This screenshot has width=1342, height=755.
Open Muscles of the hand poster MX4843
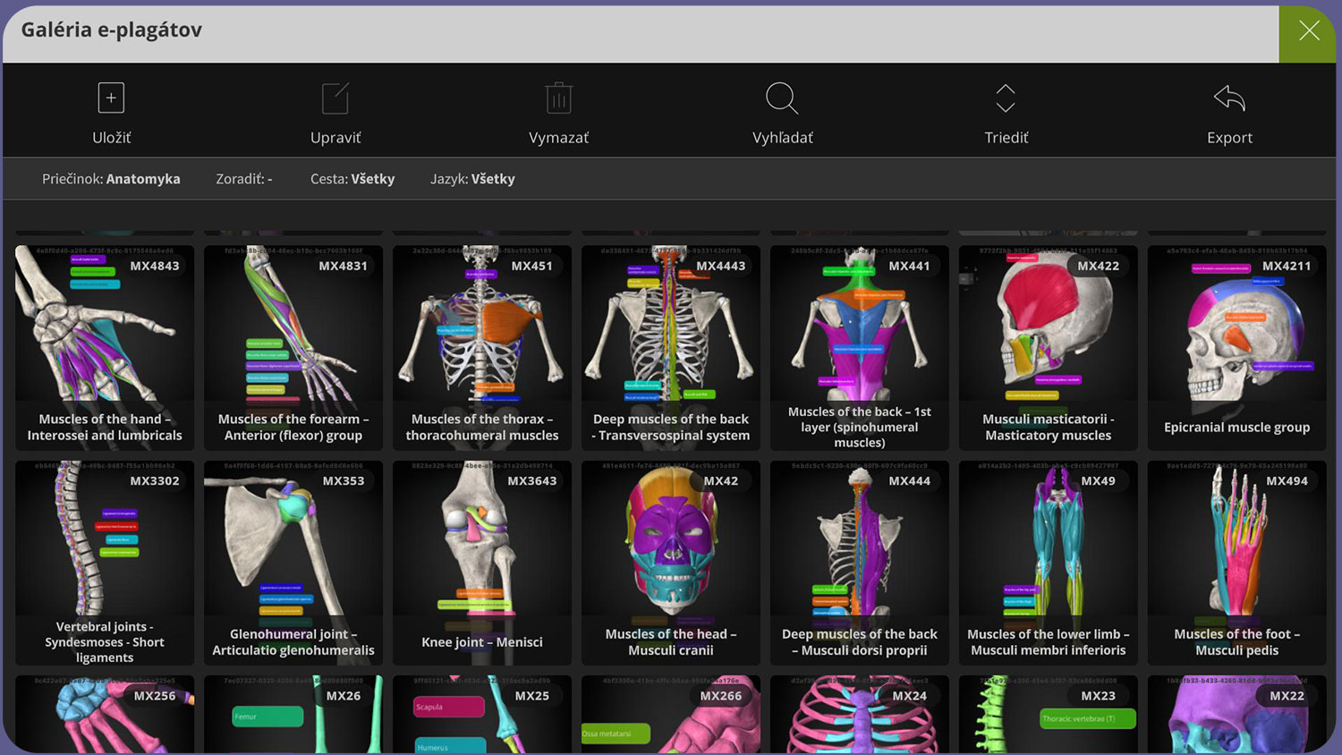pos(105,347)
